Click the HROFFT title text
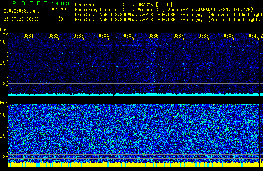This screenshot has height=171, width=263. pyautogui.click(x=26, y=3)
